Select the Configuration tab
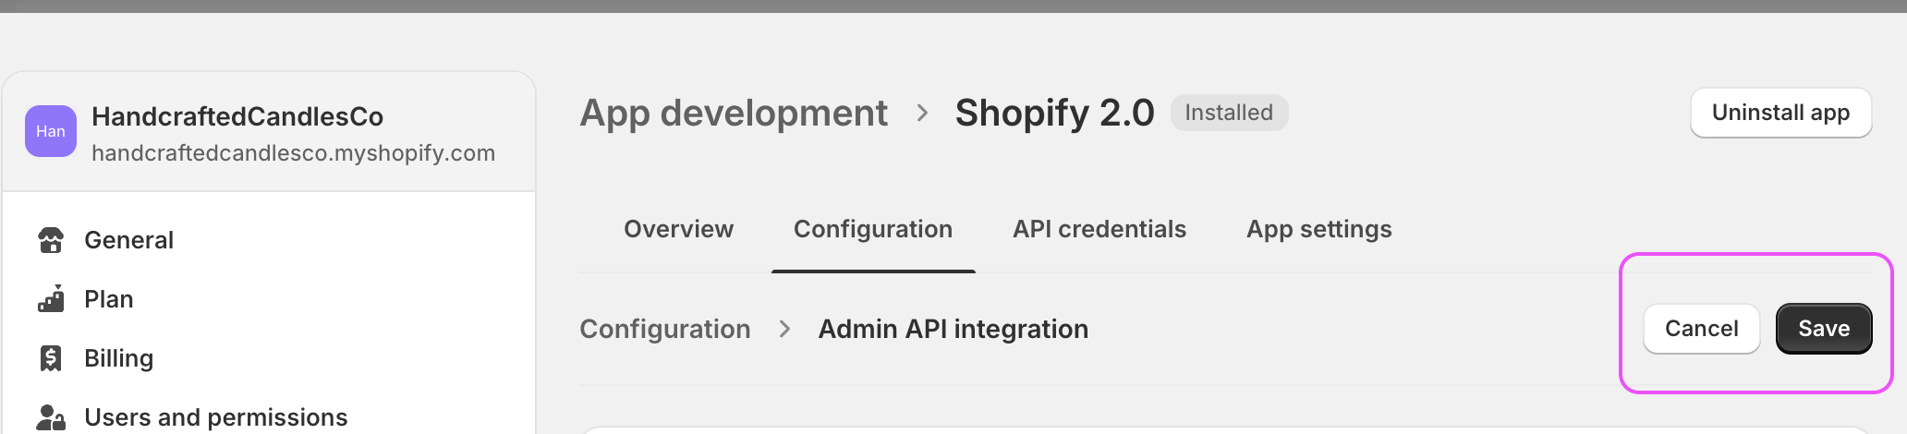This screenshot has height=434, width=1907. click(872, 229)
